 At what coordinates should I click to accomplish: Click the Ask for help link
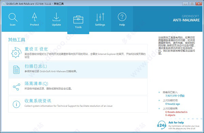[x=176, y=122]
